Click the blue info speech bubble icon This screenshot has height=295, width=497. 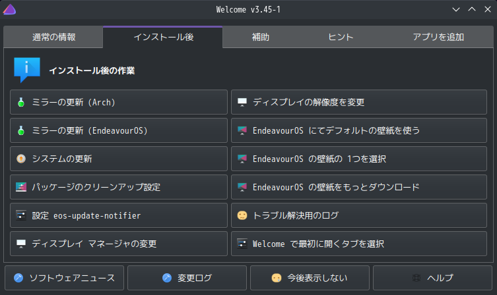(x=27, y=70)
